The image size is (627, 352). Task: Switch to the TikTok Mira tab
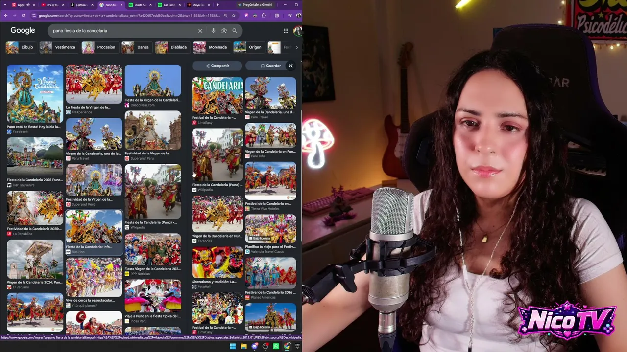pos(81,5)
